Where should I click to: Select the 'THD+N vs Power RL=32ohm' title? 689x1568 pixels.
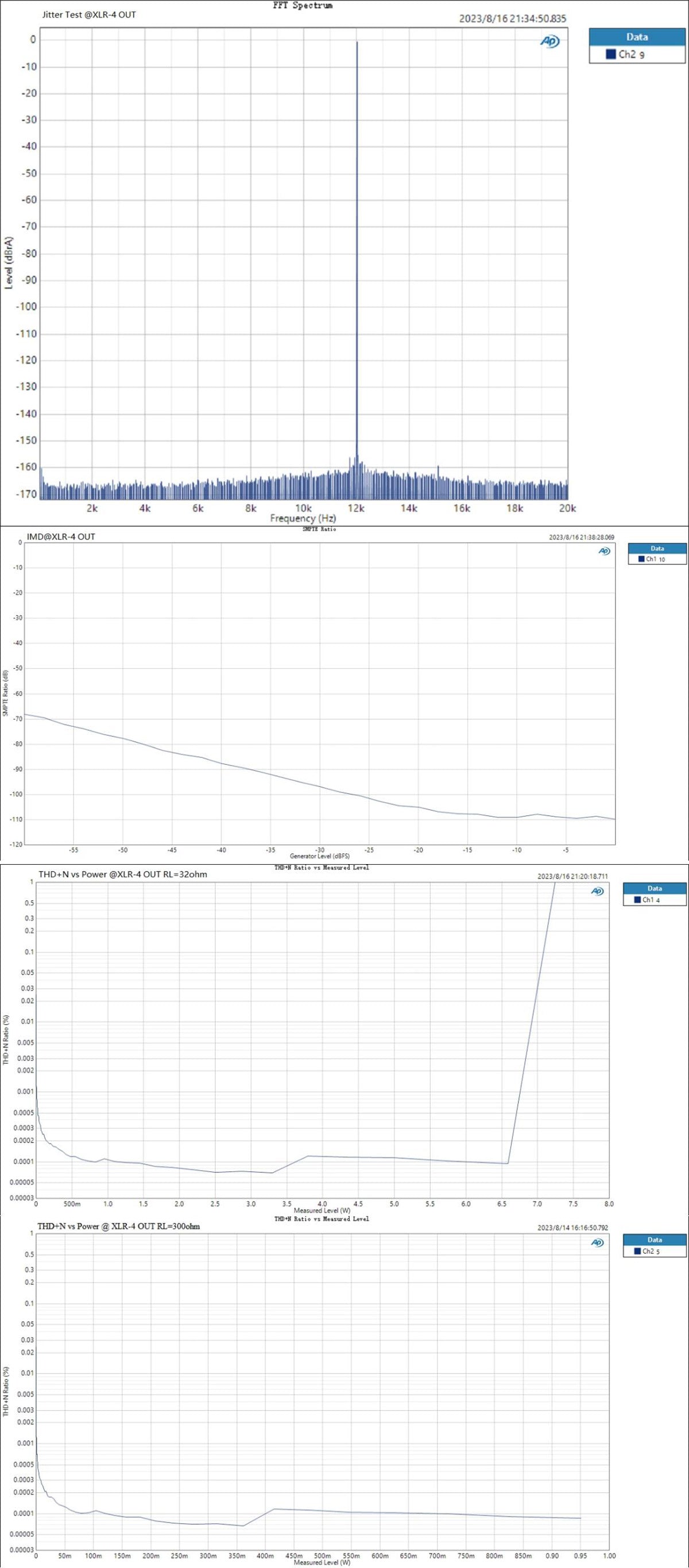122,874
